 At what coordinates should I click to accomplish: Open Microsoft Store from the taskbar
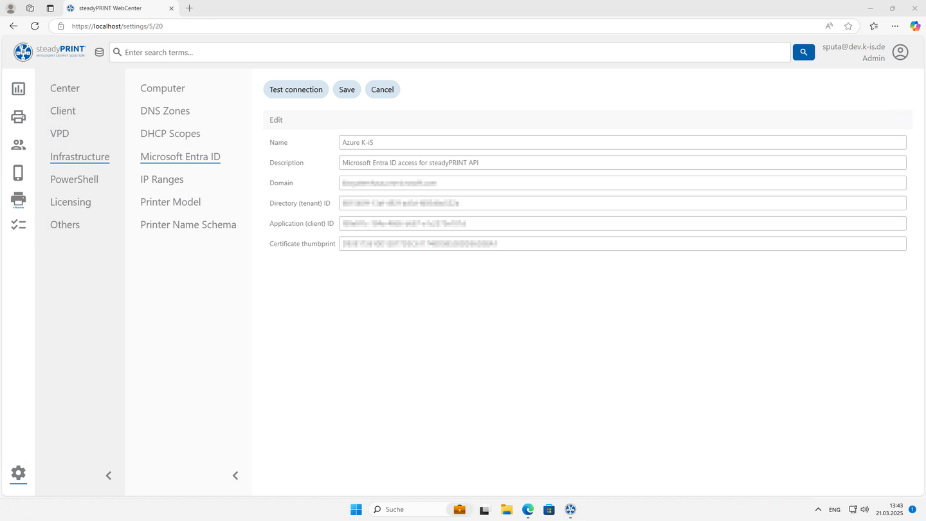coord(549,509)
